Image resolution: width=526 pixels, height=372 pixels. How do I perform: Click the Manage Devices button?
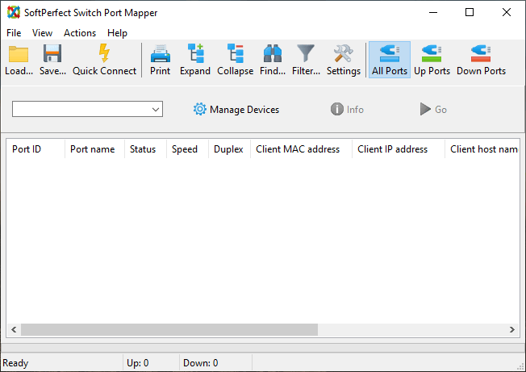pos(236,110)
